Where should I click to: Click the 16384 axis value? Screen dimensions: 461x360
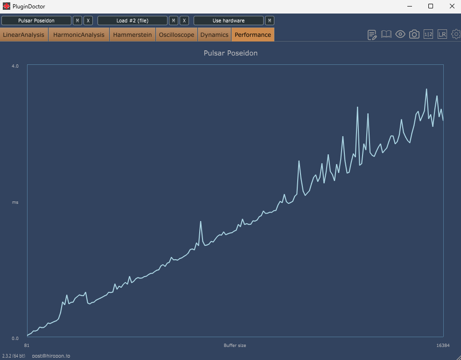tap(443, 345)
